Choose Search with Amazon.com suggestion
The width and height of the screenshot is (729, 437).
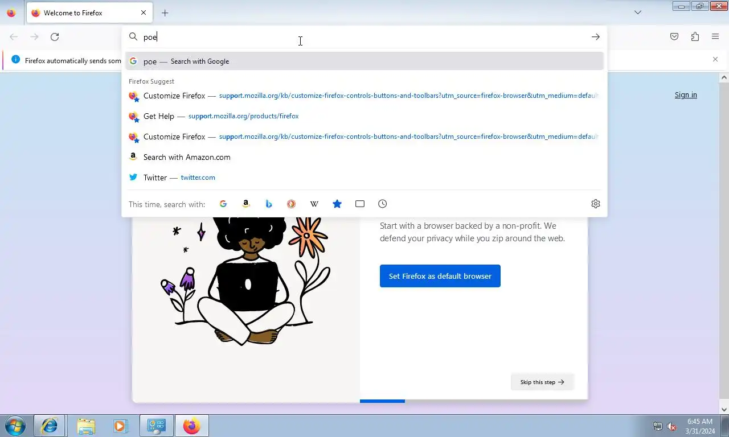point(364,157)
